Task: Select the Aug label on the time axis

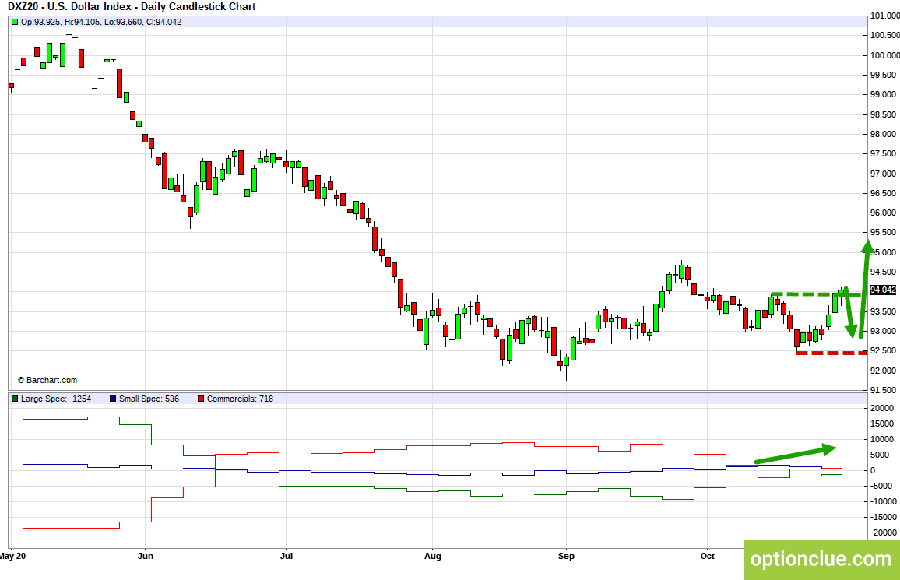Action: click(433, 556)
